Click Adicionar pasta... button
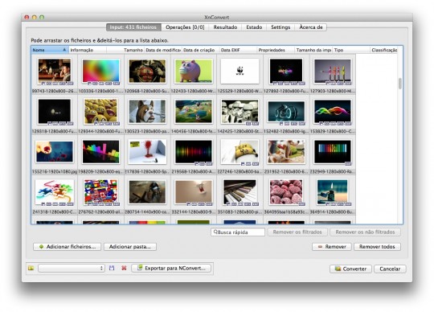This screenshot has height=312, width=434. (x=130, y=247)
